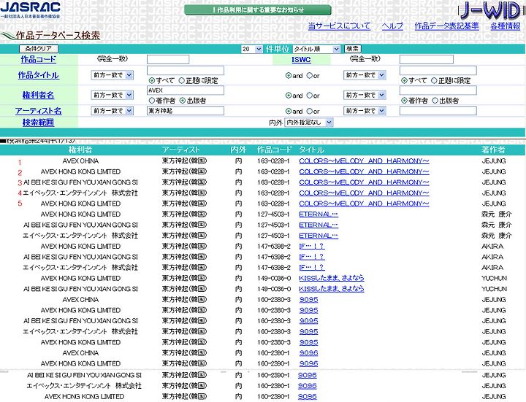The width and height of the screenshot is (526, 402).
Task: Select 著作者 radio under AVEX field
Action: [x=152, y=100]
